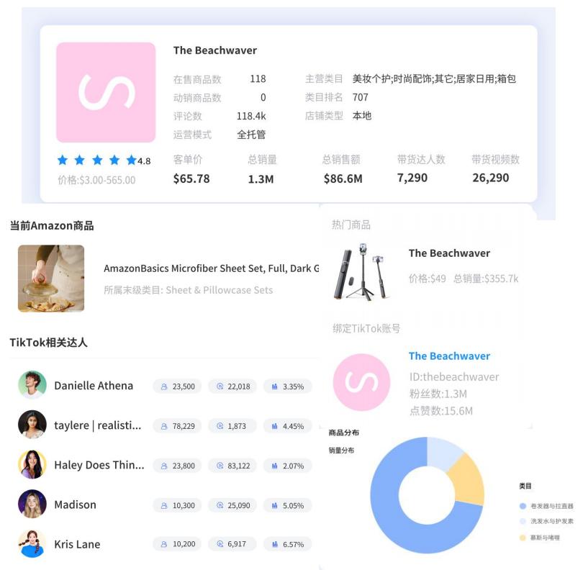The width and height of the screenshot is (583, 570).
Task: Click the AmazonBasics Microfiber Sheet Set product title
Action: (216, 268)
